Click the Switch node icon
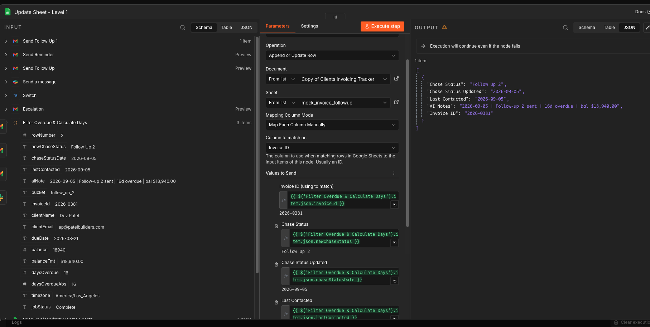650x327 pixels. [15, 96]
